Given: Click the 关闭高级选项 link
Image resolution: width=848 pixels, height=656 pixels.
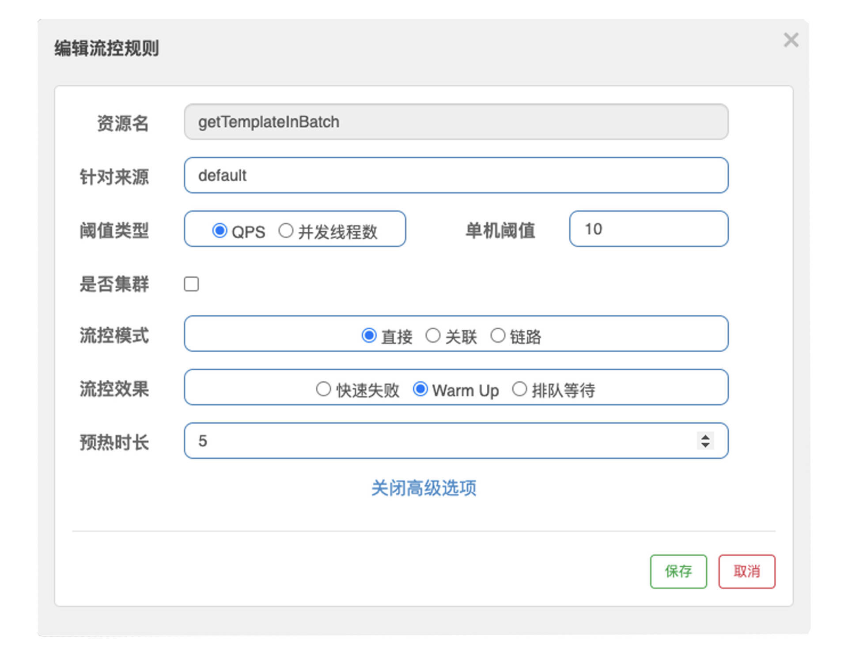Looking at the screenshot, I should tap(424, 487).
